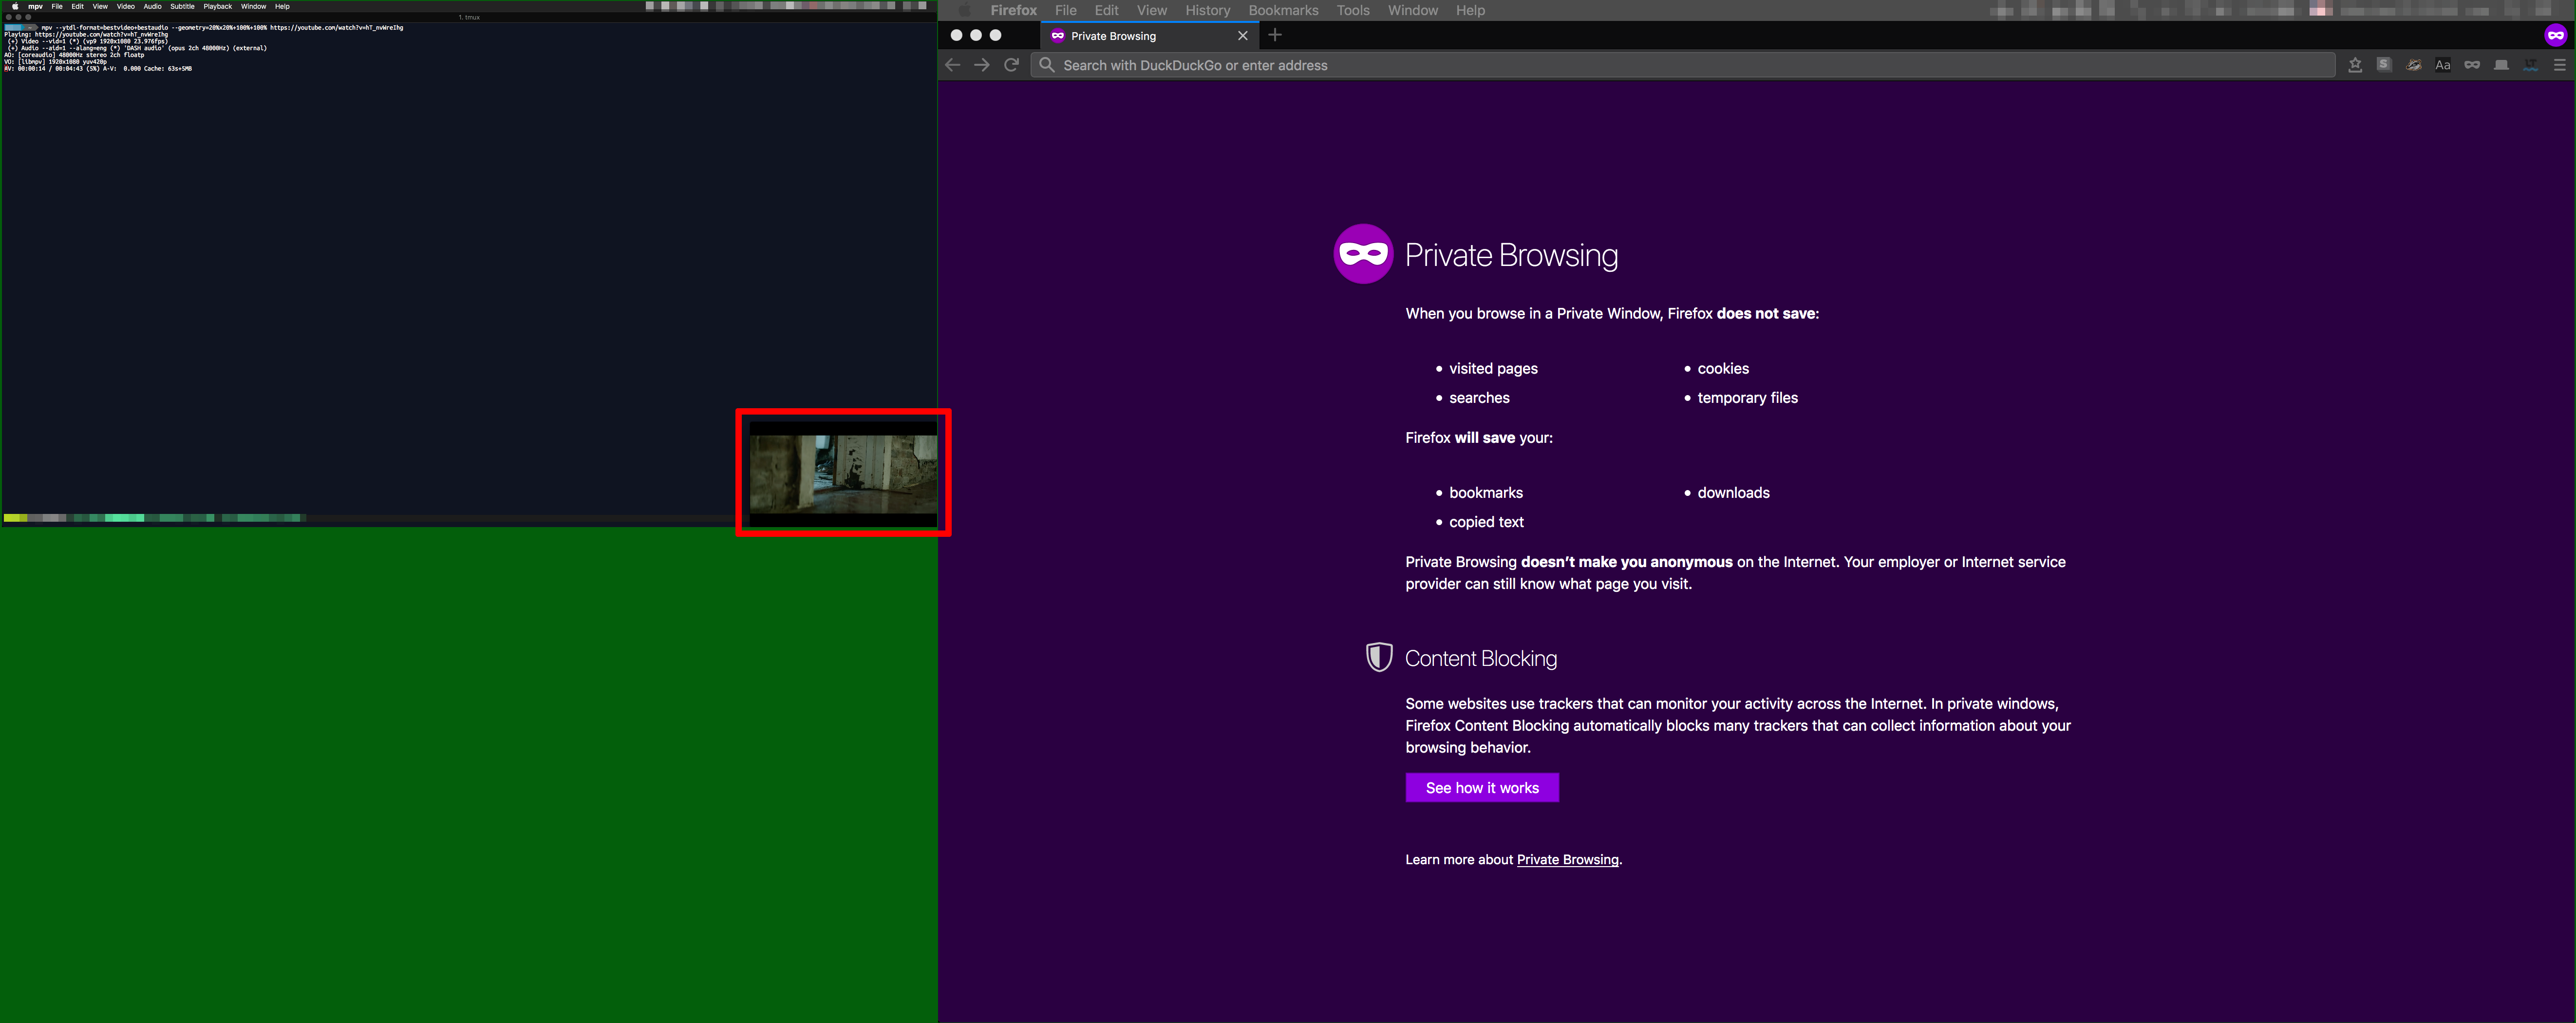Click the Aa font extension icon
Screen dimensions: 2576x1023
point(2443,65)
